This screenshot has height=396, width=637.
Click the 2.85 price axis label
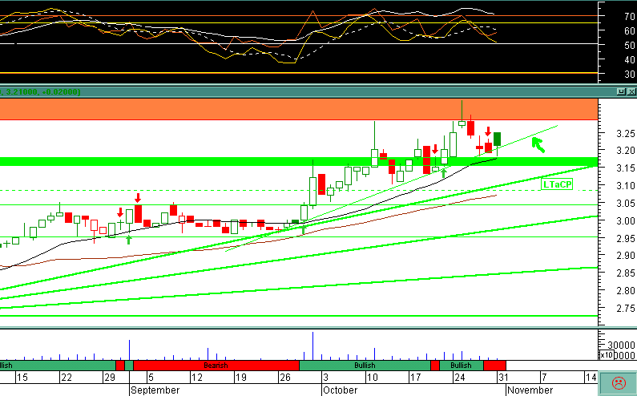coord(626,273)
